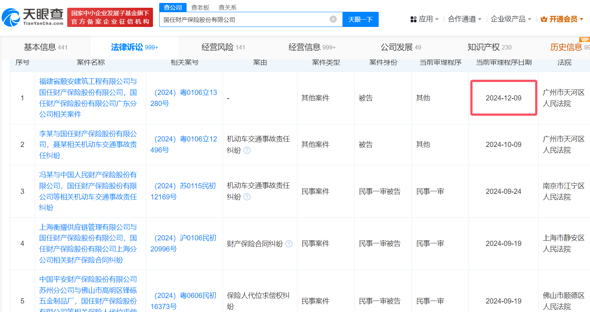Open the 历史信息 tab
590x312 pixels.
click(570, 47)
